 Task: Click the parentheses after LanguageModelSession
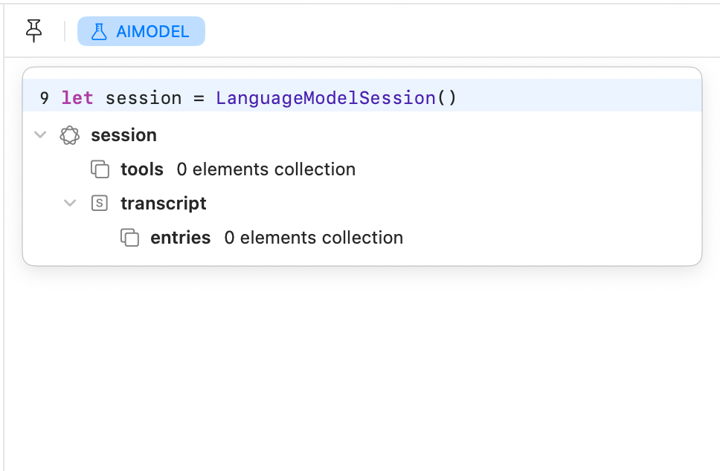point(446,98)
